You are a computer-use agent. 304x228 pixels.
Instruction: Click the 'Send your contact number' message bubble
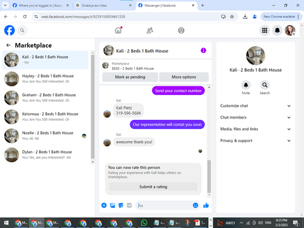[x=178, y=91]
